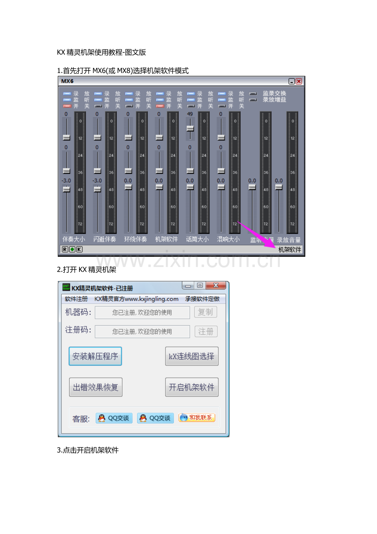Click the 出错效果恢复 button
The image size is (377, 534).
coord(95,387)
